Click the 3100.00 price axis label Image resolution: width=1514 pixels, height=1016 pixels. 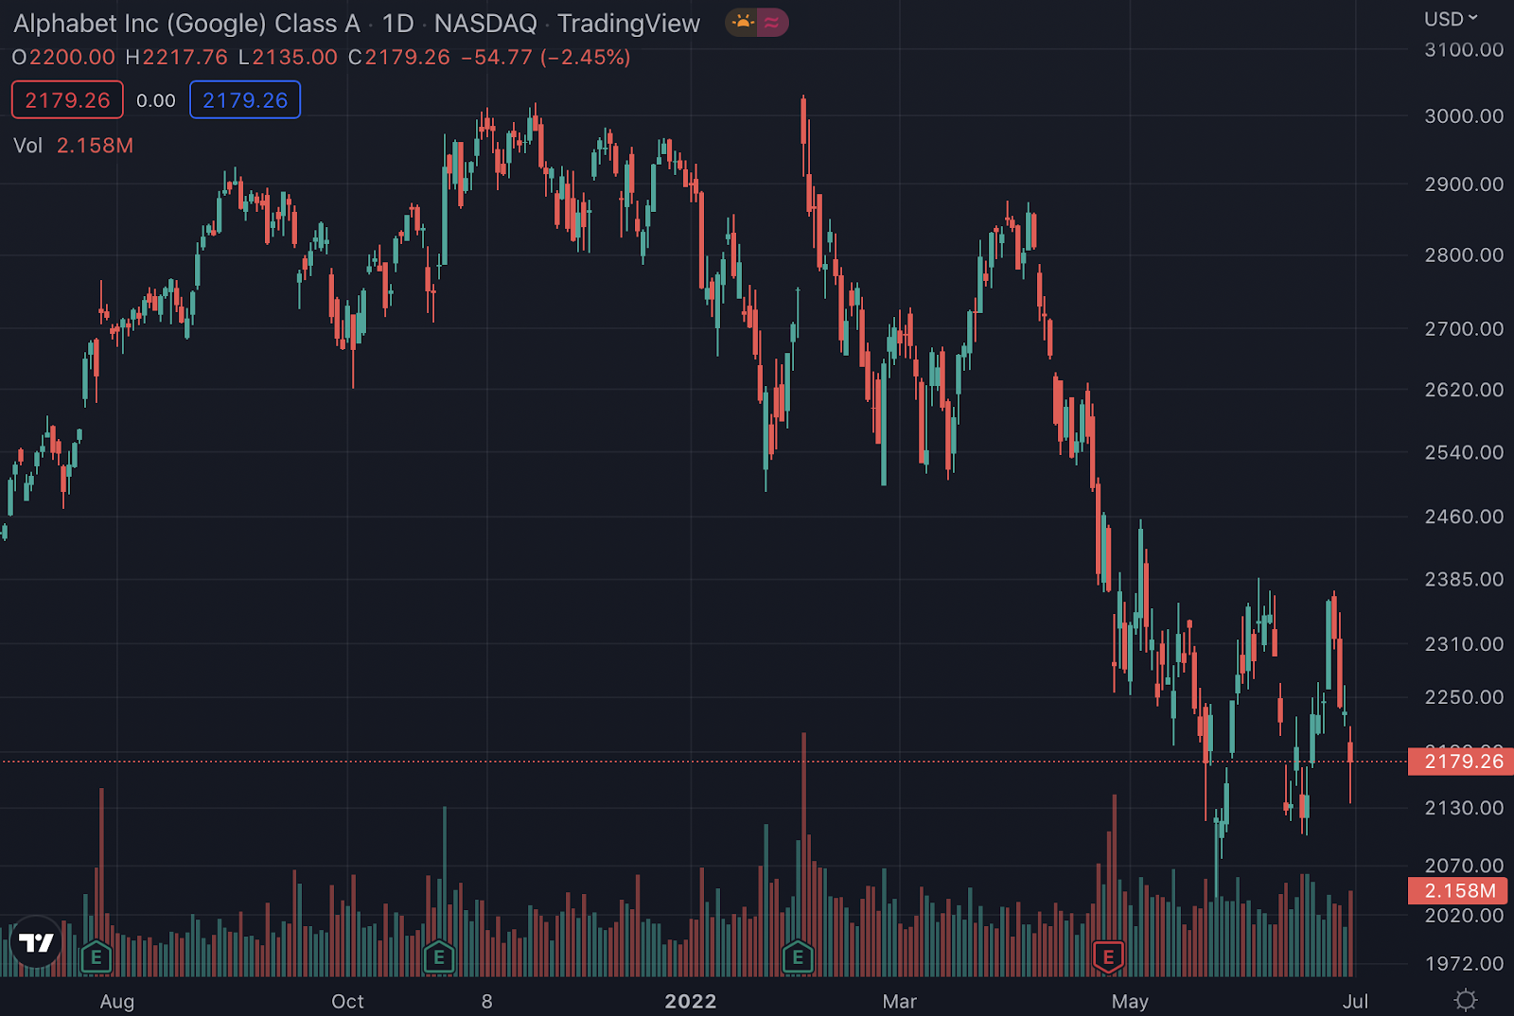tap(1464, 49)
